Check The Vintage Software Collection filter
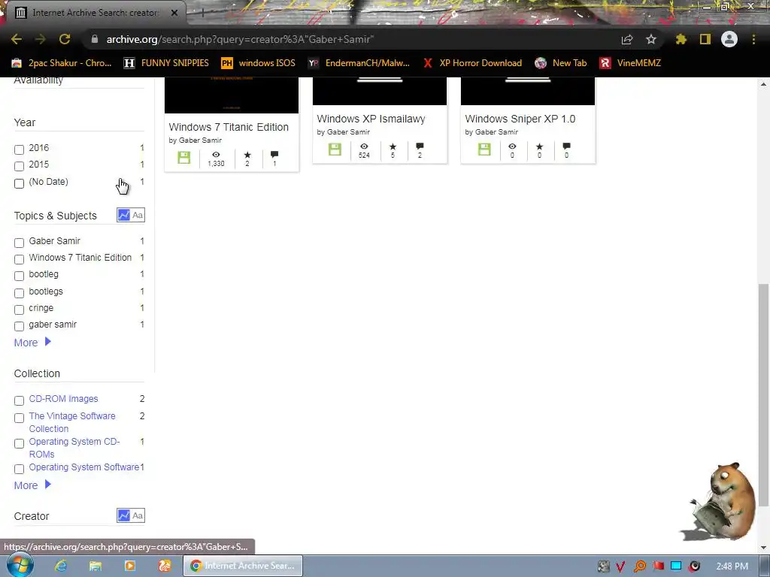The image size is (770, 577). pos(19,418)
